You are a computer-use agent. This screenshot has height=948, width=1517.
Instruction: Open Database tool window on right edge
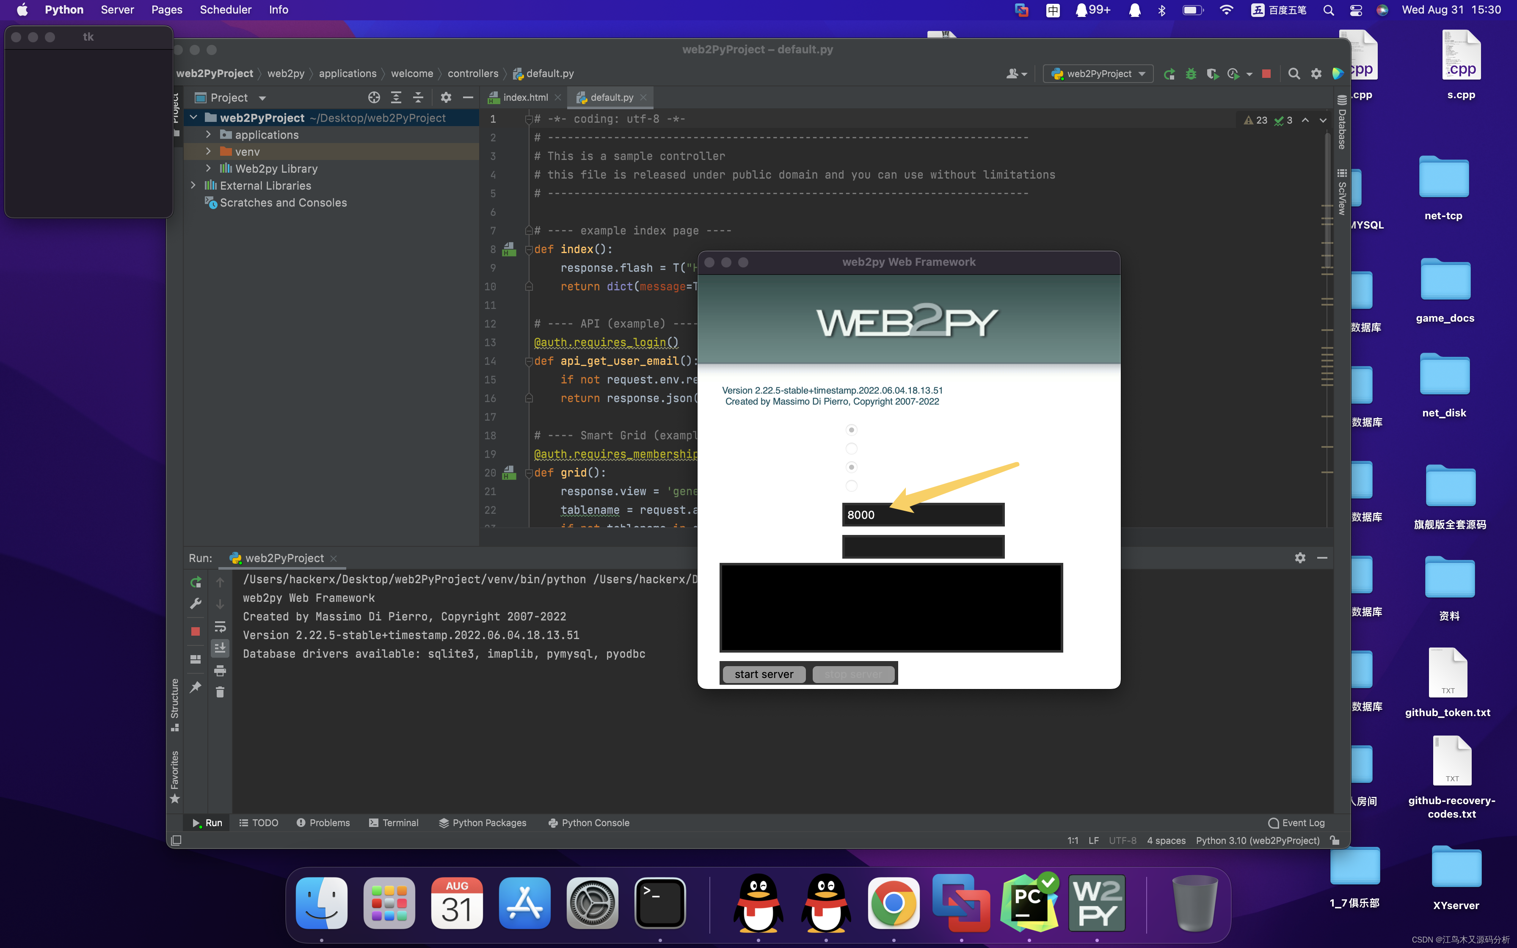tap(1342, 122)
